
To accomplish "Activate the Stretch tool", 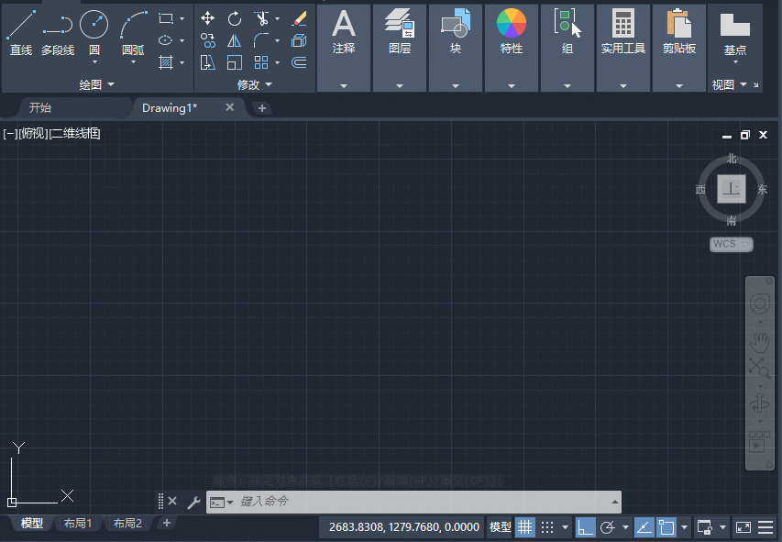I will (207, 62).
